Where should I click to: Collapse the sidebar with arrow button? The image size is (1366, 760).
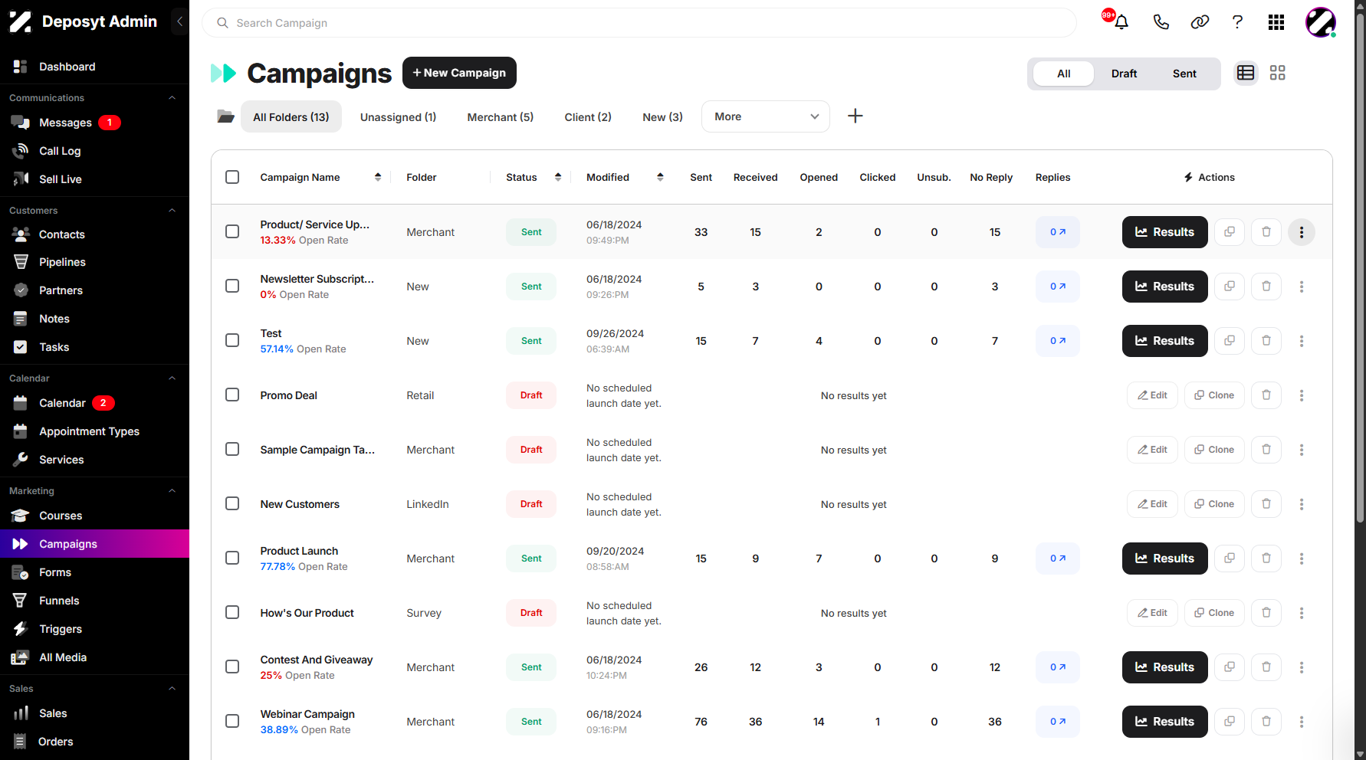pyautogui.click(x=179, y=21)
